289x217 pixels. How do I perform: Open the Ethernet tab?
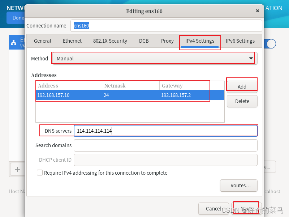(x=72, y=41)
